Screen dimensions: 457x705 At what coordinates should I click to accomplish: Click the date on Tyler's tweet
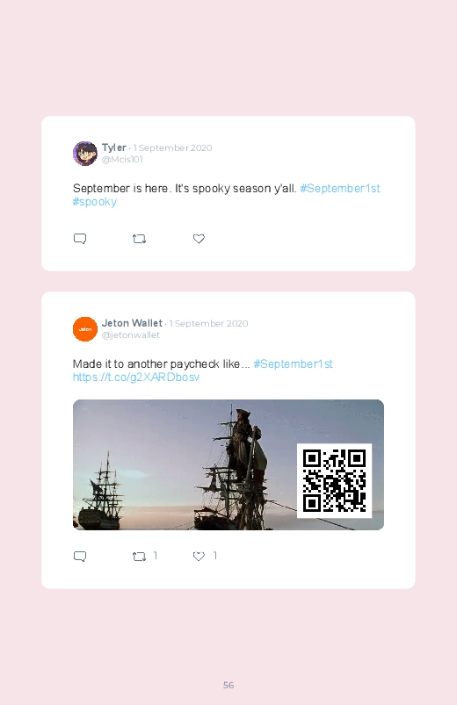172,147
